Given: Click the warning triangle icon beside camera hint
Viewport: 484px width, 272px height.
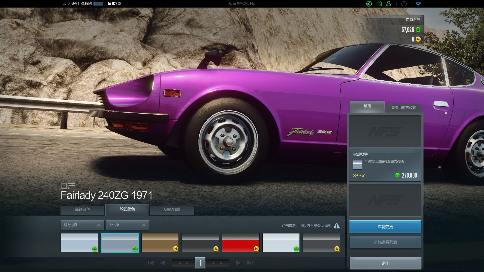Looking at the screenshot, I should (337, 225).
